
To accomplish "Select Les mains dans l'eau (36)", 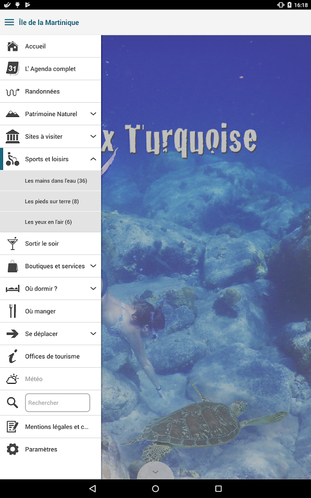I will click(51, 181).
